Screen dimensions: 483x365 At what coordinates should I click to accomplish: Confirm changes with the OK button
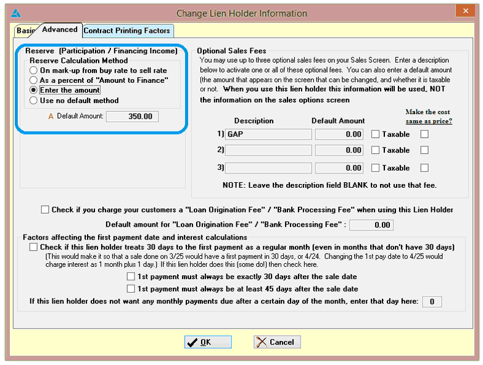tap(208, 342)
